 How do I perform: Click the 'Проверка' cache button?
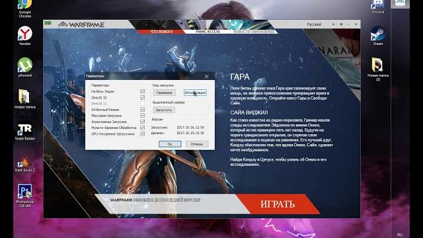point(165,93)
